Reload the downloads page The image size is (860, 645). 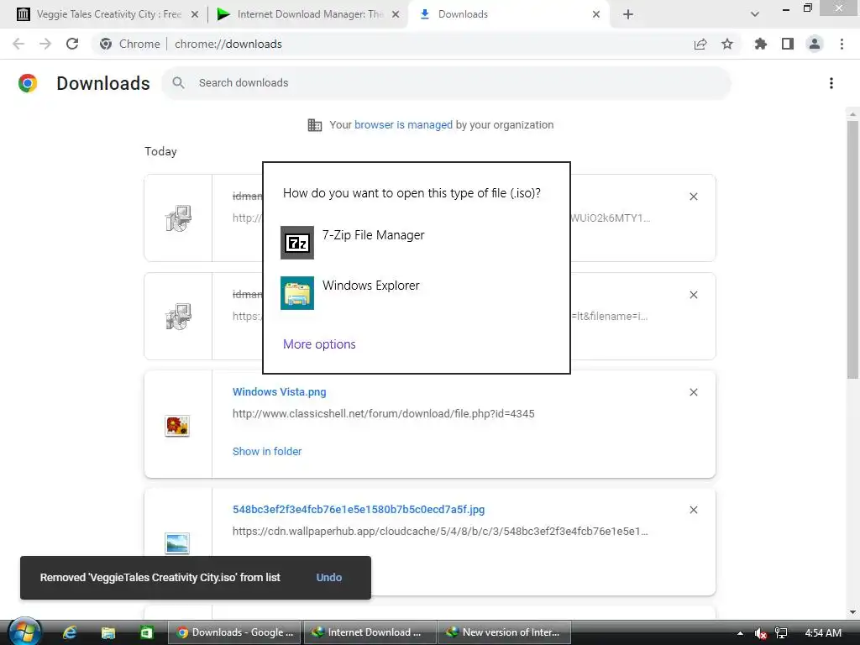[72, 44]
